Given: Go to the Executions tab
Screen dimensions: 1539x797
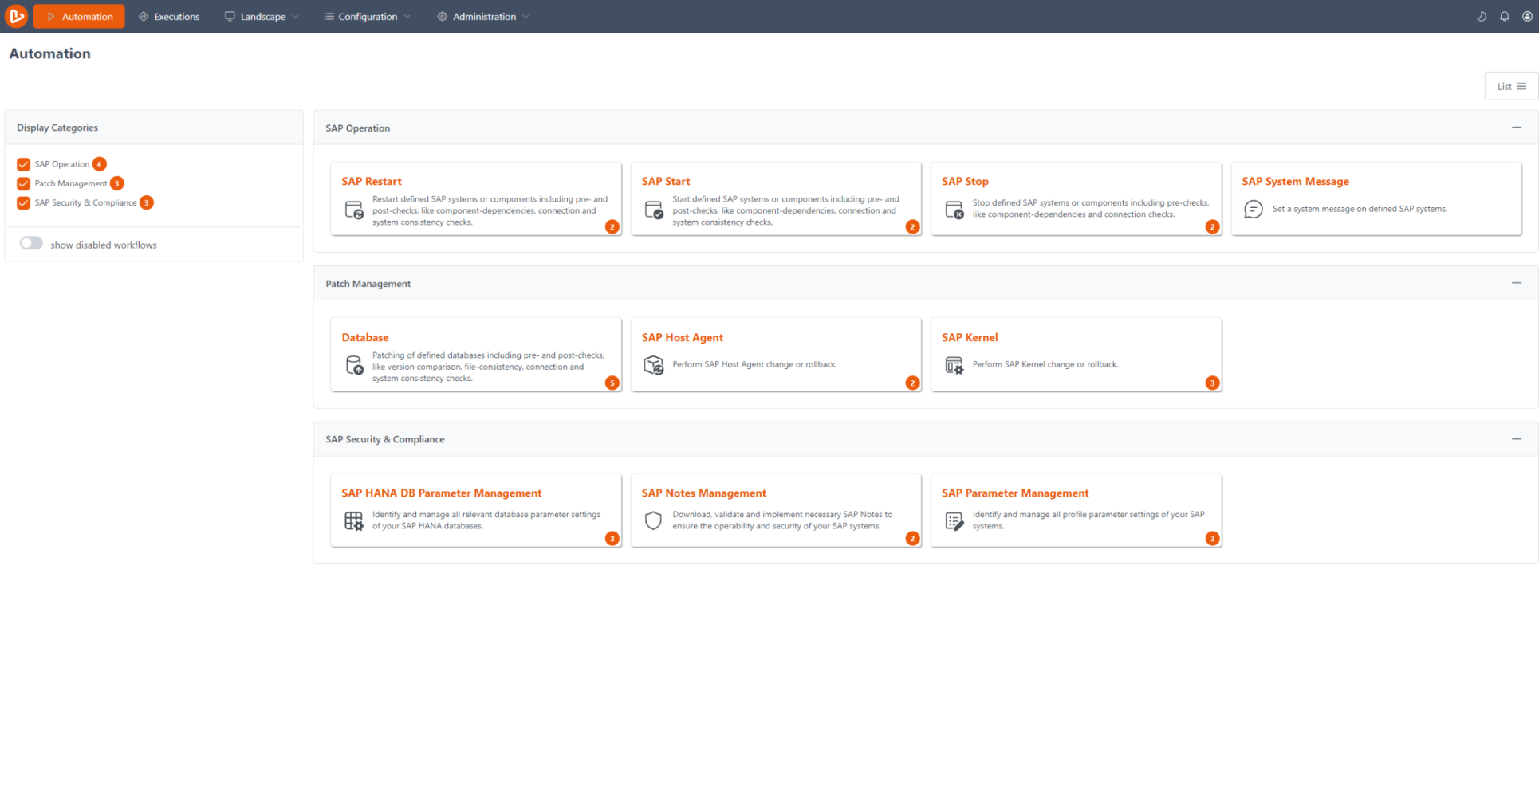Looking at the screenshot, I should tap(169, 16).
